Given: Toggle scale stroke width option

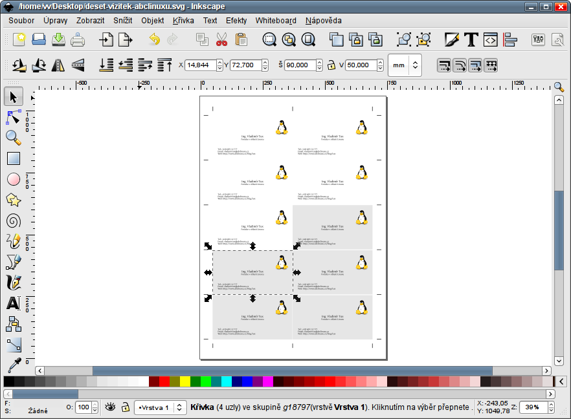Looking at the screenshot, I should point(444,65).
